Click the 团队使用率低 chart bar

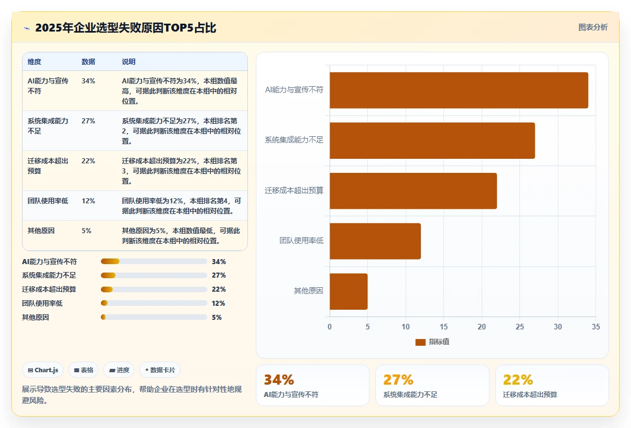click(375, 241)
